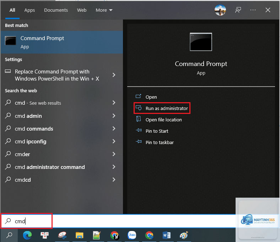Choose Run as administrator
This screenshot has width=280, height=242.
click(167, 109)
